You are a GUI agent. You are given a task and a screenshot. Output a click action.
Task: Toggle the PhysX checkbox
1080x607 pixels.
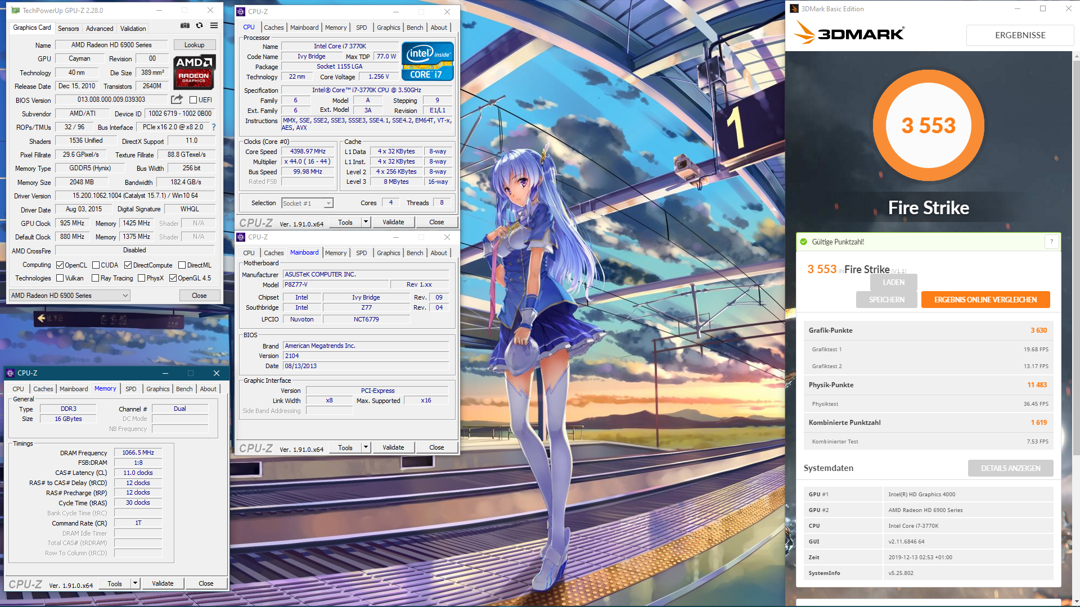[x=141, y=278]
